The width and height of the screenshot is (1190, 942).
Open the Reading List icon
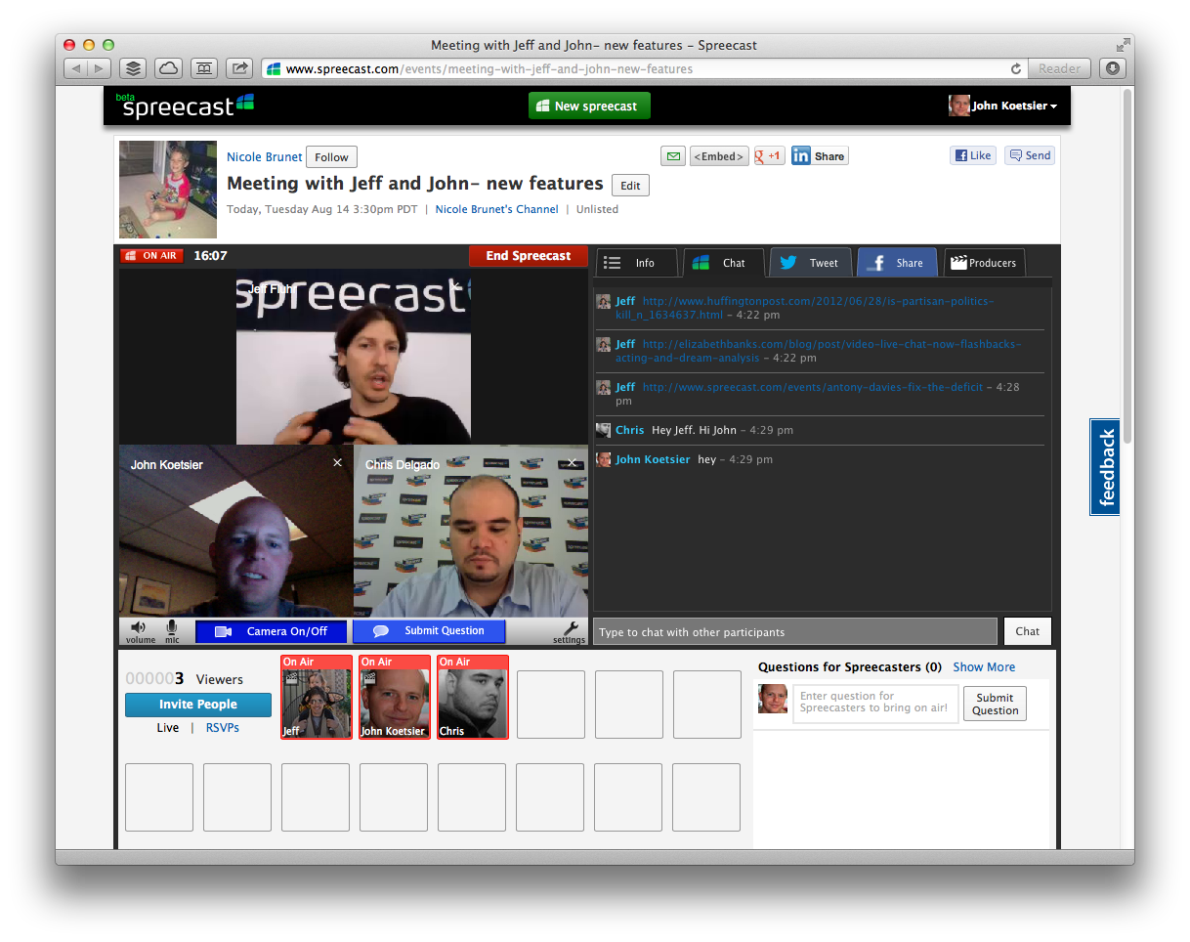pos(204,69)
